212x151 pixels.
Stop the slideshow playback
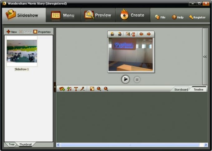(137, 80)
